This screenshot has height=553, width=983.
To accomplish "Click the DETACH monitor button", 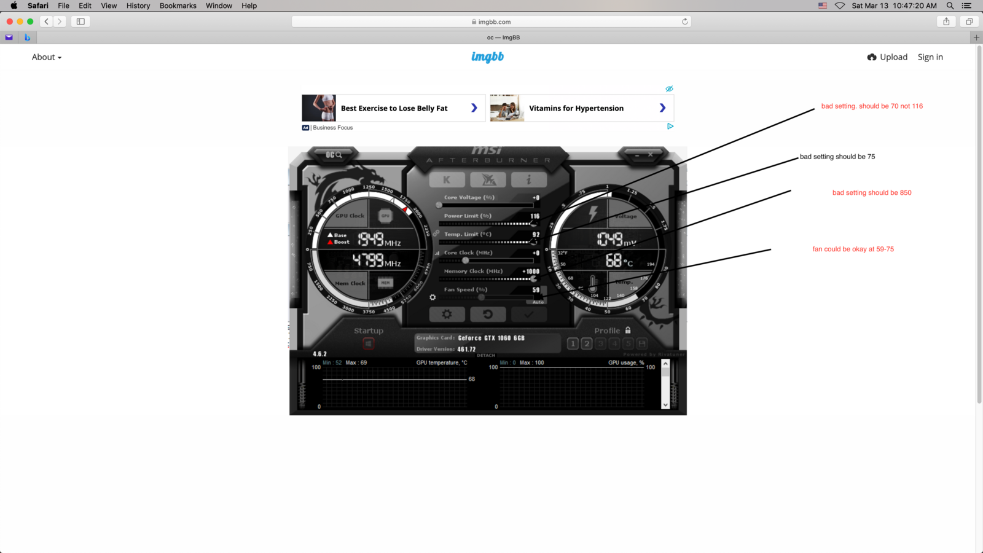I will point(486,355).
